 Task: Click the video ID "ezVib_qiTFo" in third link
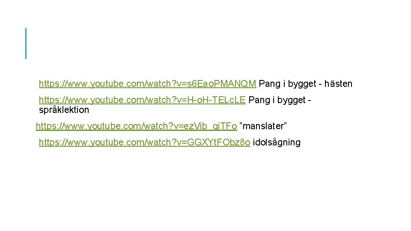(211, 126)
